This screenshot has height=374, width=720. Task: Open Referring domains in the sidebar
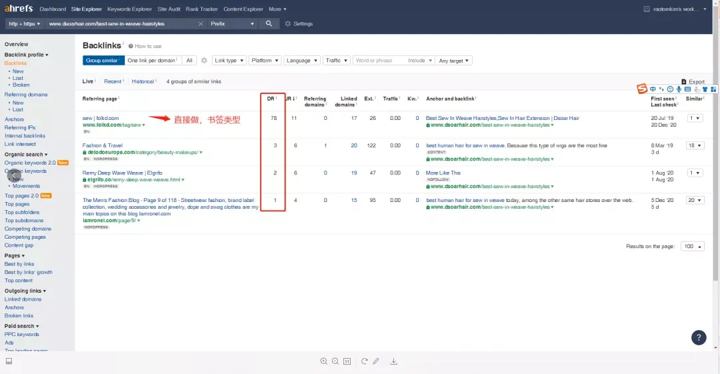pyautogui.click(x=26, y=94)
